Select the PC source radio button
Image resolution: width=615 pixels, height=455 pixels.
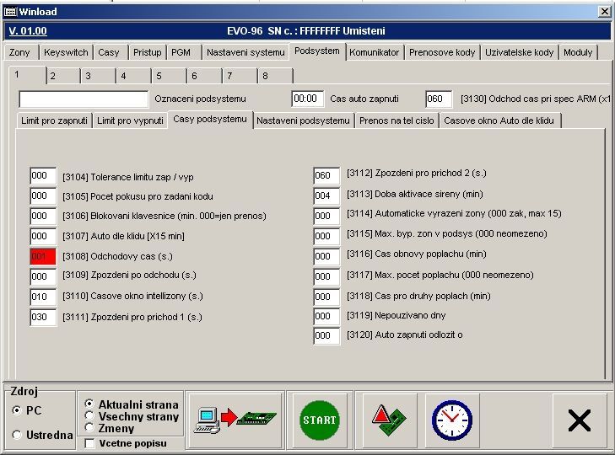tap(17, 410)
